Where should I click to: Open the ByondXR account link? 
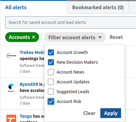point(29,84)
